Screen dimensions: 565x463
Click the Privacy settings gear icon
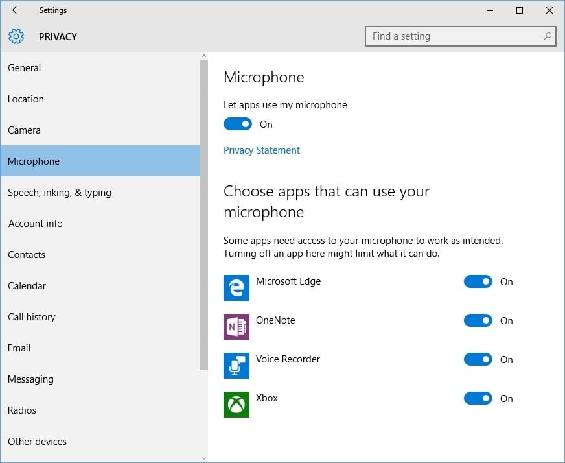(x=16, y=36)
